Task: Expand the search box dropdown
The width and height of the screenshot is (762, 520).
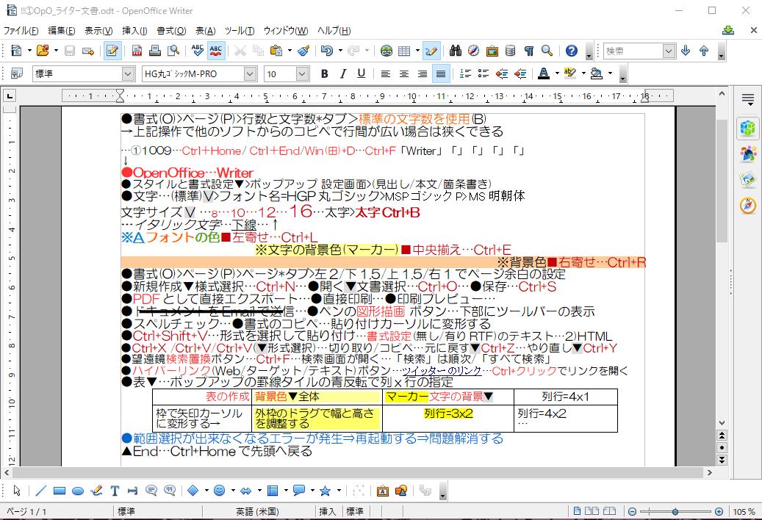Action: 669,51
